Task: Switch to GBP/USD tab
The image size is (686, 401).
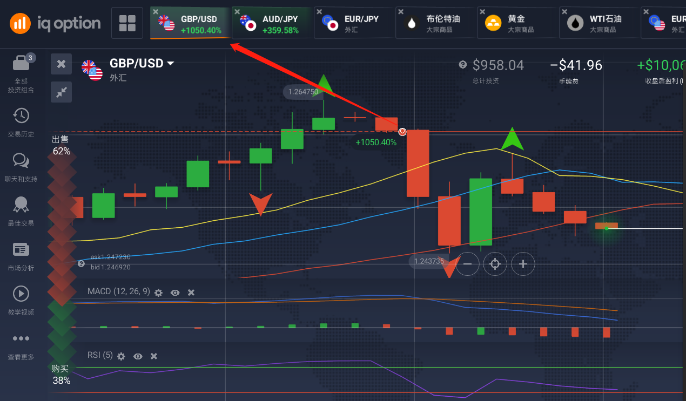Action: (x=190, y=23)
